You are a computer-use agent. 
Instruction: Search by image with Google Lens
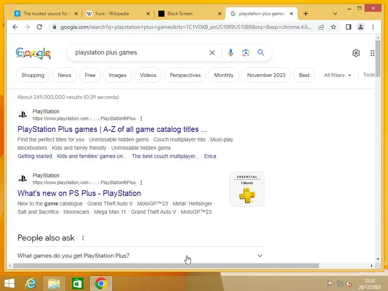pyautogui.click(x=246, y=52)
